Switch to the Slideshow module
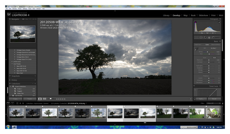 click(x=203, y=16)
